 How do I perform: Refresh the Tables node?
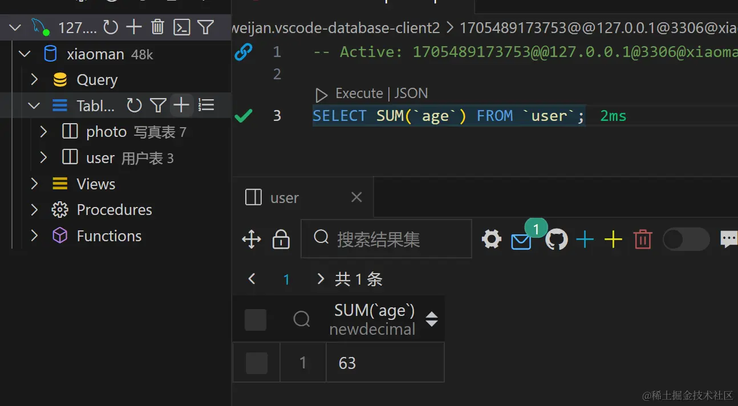(134, 105)
